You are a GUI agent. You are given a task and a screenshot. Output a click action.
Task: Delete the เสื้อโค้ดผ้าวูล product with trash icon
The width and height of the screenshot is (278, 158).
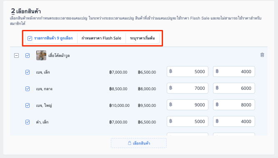coord(262,55)
